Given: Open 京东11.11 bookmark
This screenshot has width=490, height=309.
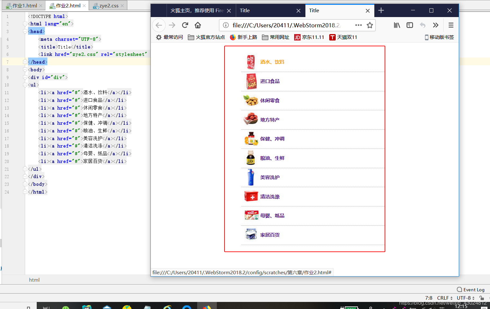Looking at the screenshot, I should tap(309, 37).
